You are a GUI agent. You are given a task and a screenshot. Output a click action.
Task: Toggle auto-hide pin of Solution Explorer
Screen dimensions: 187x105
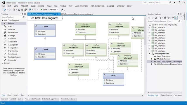pyautogui.click(x=178, y=14)
